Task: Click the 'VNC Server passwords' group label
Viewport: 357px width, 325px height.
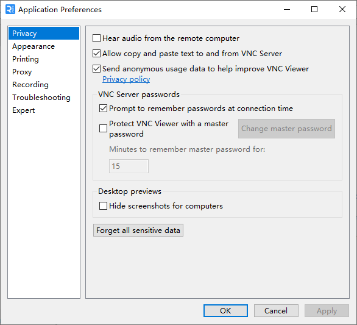Action: tap(139, 95)
